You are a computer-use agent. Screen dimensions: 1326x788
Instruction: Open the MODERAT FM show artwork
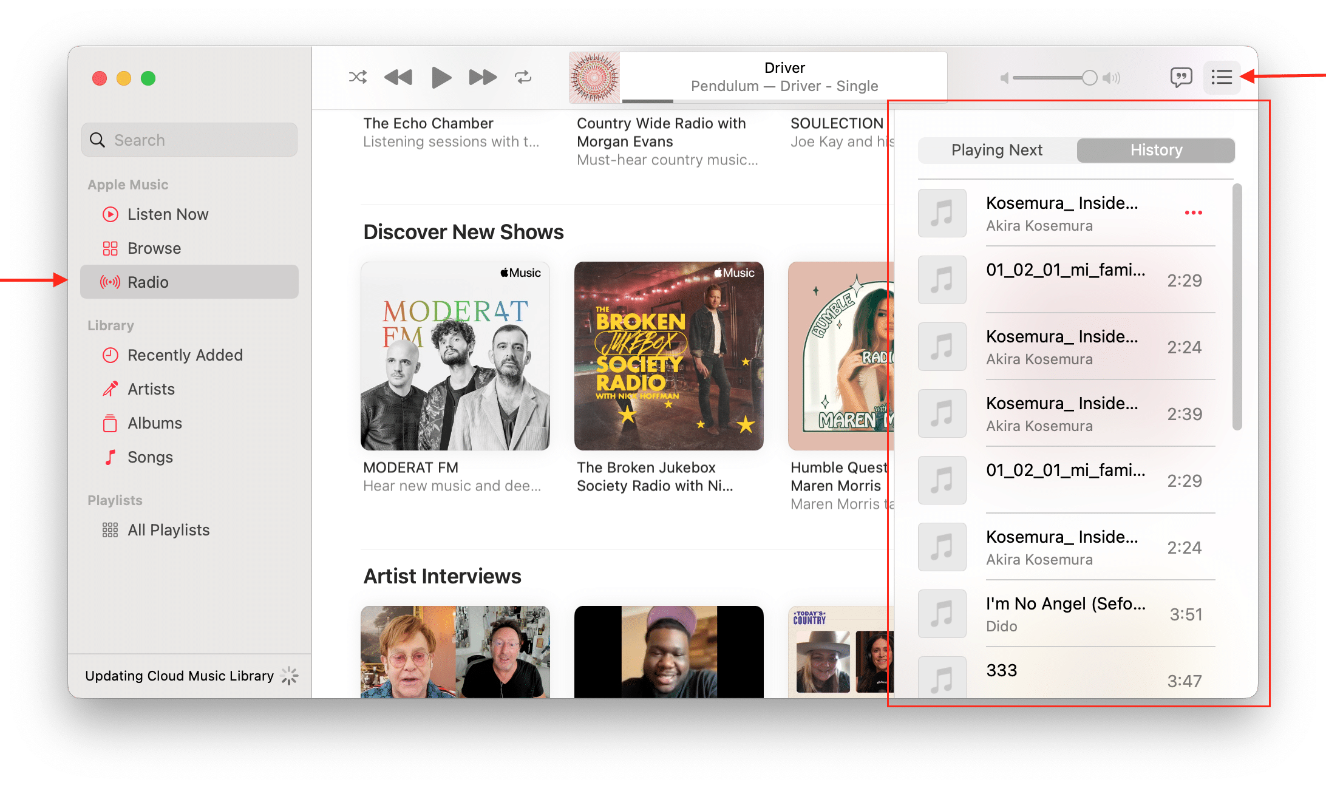point(455,356)
